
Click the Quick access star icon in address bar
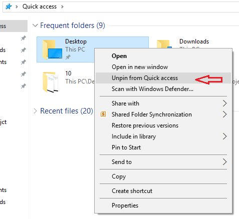[9, 6]
